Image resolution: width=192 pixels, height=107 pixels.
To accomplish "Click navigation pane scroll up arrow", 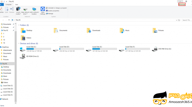I will [x=15, y=24].
